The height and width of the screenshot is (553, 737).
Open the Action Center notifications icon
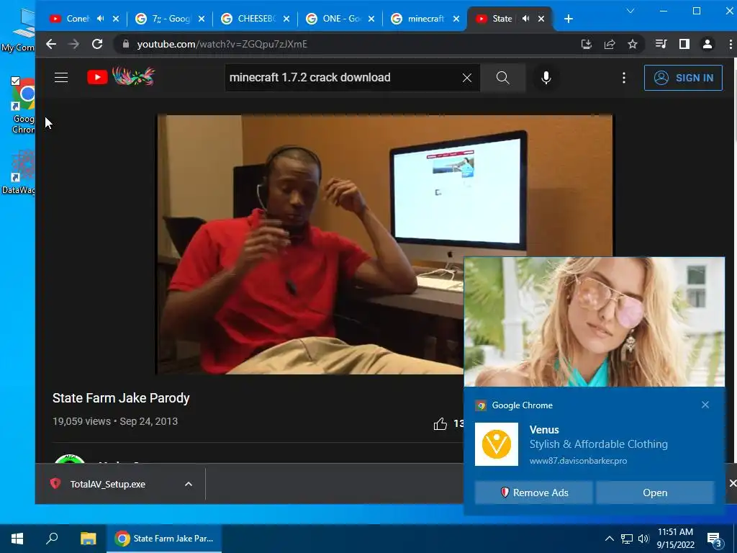click(714, 539)
